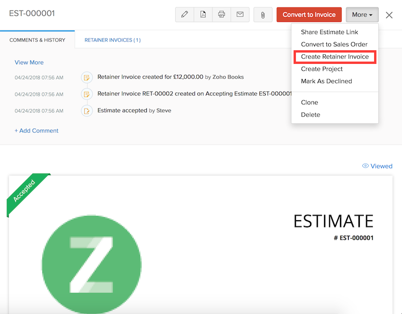The width and height of the screenshot is (402, 314).
Task: Click Retainer Invoice created for £12,000.00 text
Action: 150,77
